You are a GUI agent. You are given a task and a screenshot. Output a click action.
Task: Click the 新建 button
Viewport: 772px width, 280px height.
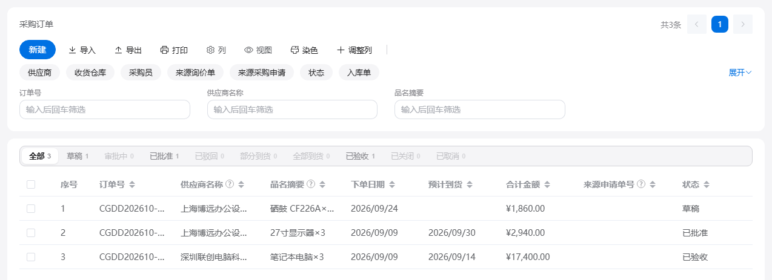tap(38, 50)
